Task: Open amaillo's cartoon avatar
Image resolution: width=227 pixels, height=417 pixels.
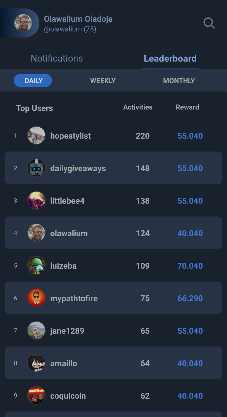Action: click(36, 363)
